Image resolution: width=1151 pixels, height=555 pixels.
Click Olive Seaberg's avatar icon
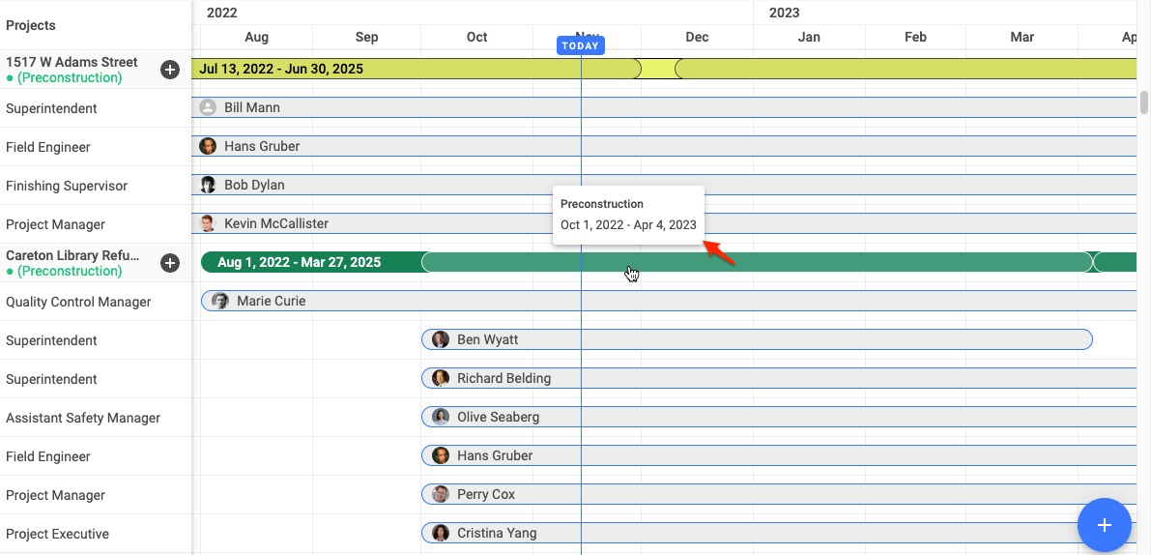(x=441, y=417)
